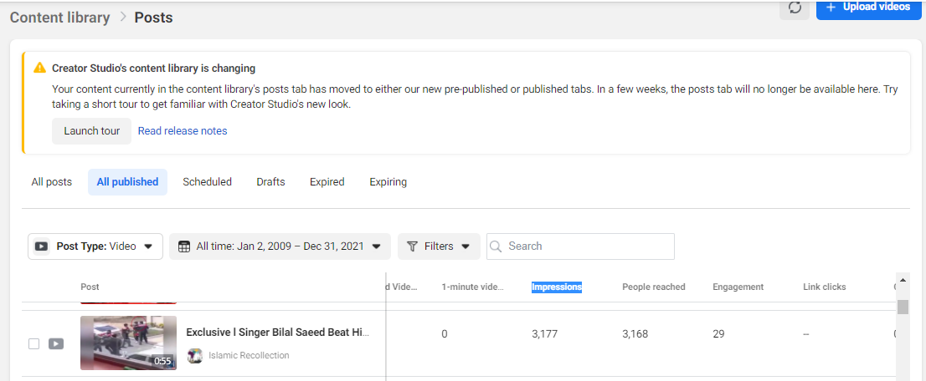This screenshot has width=926, height=381.
Task: Sort by the Impressions column
Action: [556, 287]
